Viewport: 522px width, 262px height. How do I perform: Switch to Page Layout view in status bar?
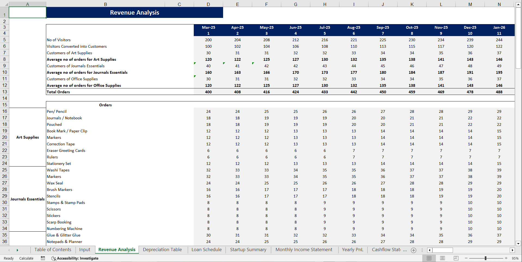pos(442,258)
